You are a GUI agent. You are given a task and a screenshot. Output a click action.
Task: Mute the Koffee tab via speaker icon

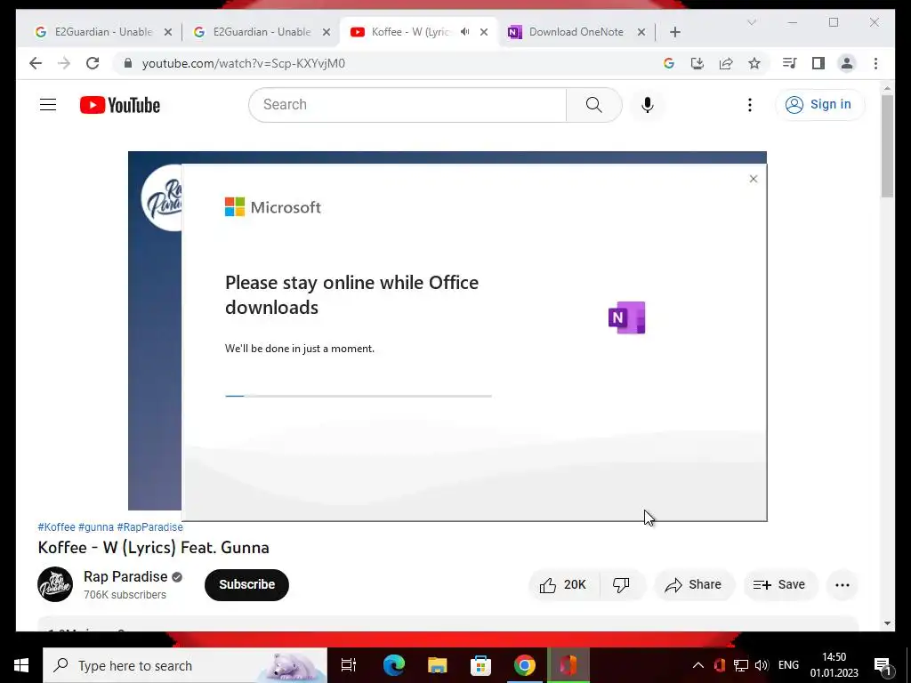tap(464, 32)
